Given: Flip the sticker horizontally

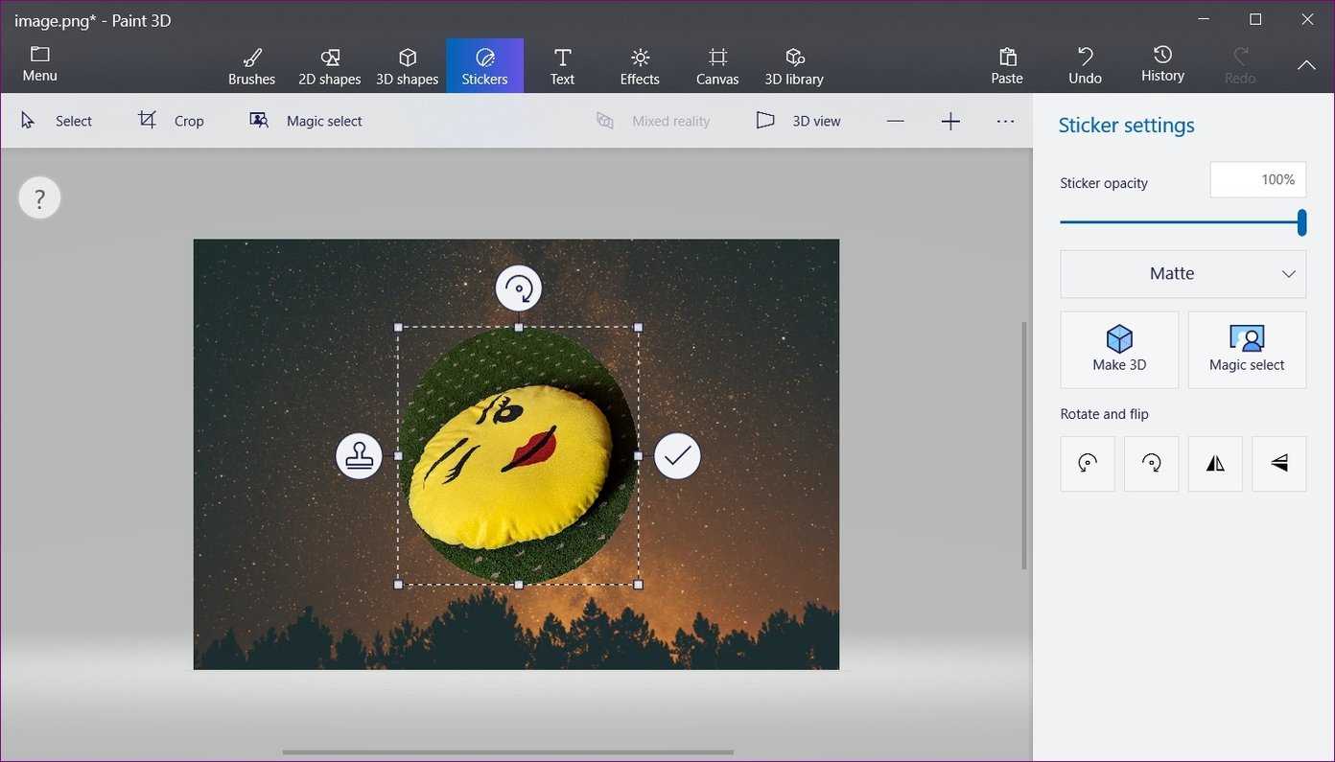Looking at the screenshot, I should 1215,464.
